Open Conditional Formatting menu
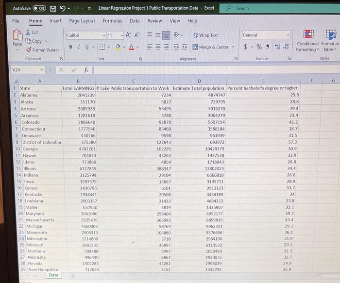 (x=307, y=41)
